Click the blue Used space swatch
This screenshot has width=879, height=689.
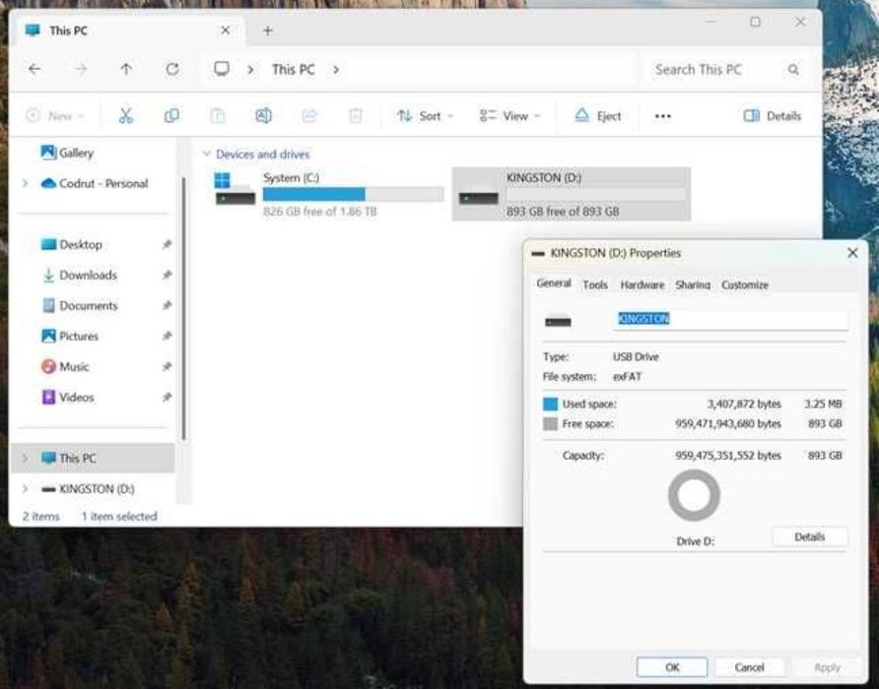(551, 404)
